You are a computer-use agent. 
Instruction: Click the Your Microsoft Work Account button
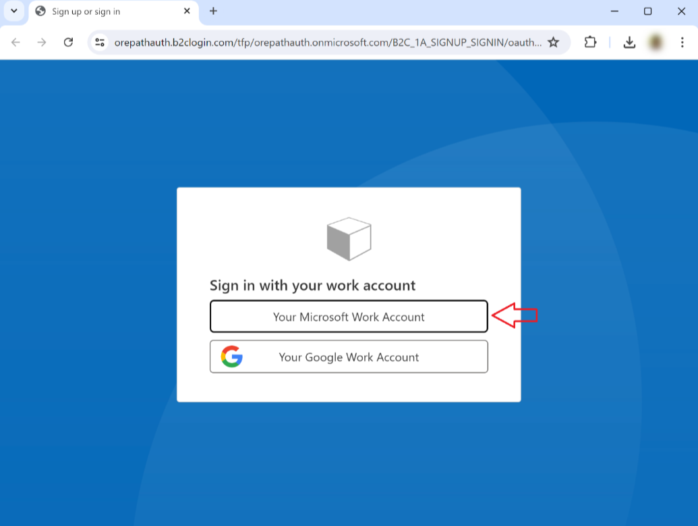[349, 317]
